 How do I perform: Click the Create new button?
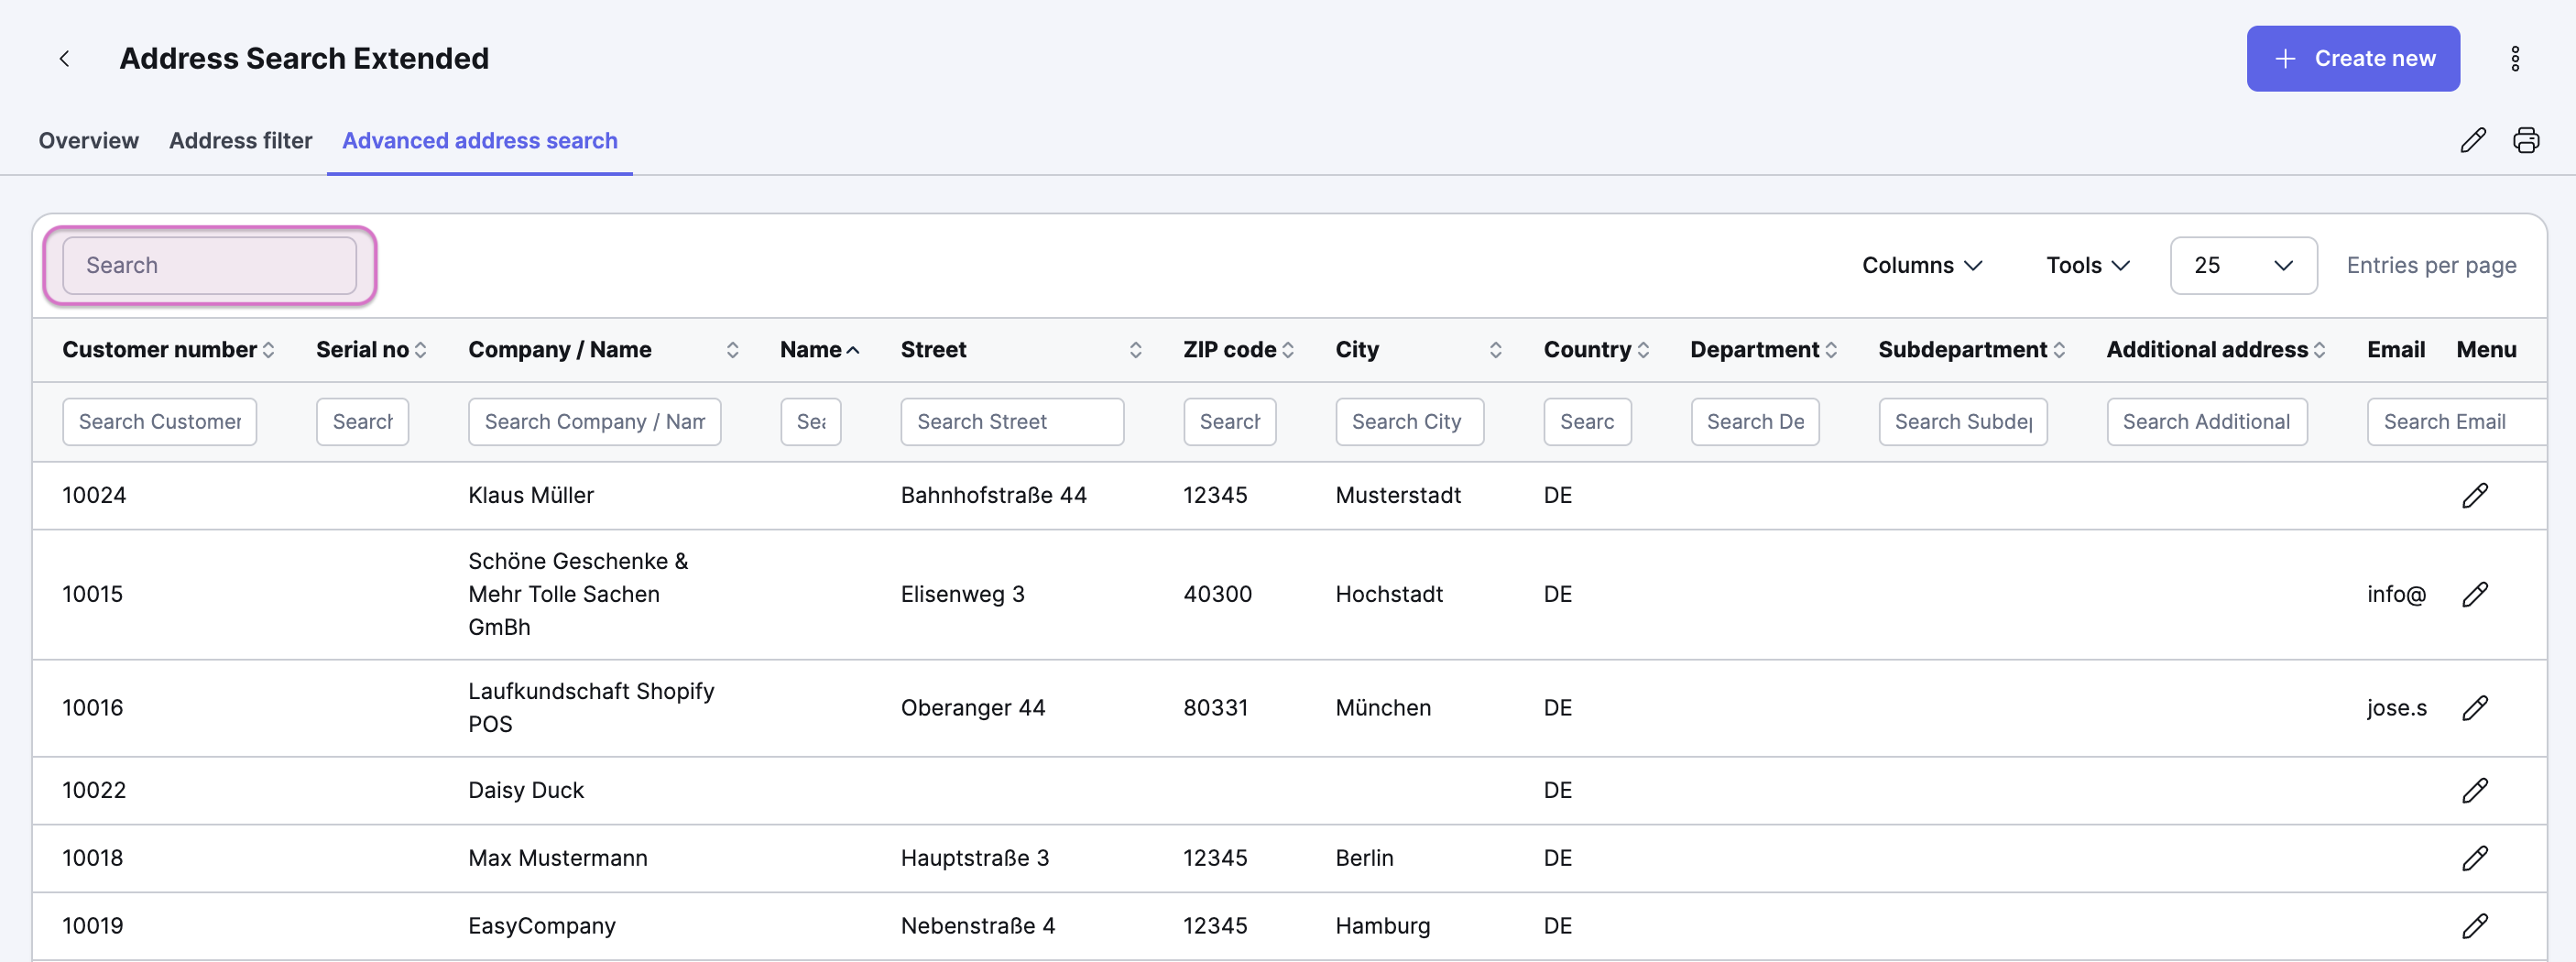point(2352,59)
